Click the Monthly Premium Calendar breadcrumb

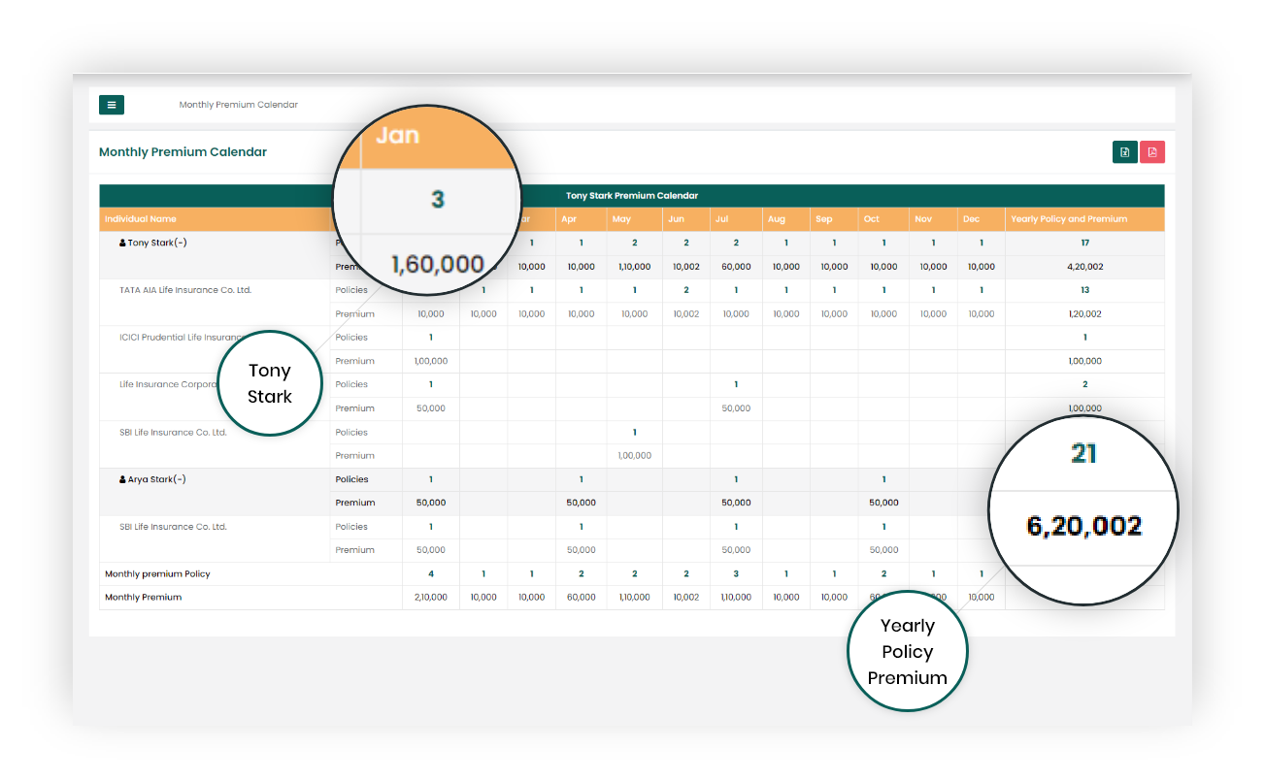coord(238,105)
